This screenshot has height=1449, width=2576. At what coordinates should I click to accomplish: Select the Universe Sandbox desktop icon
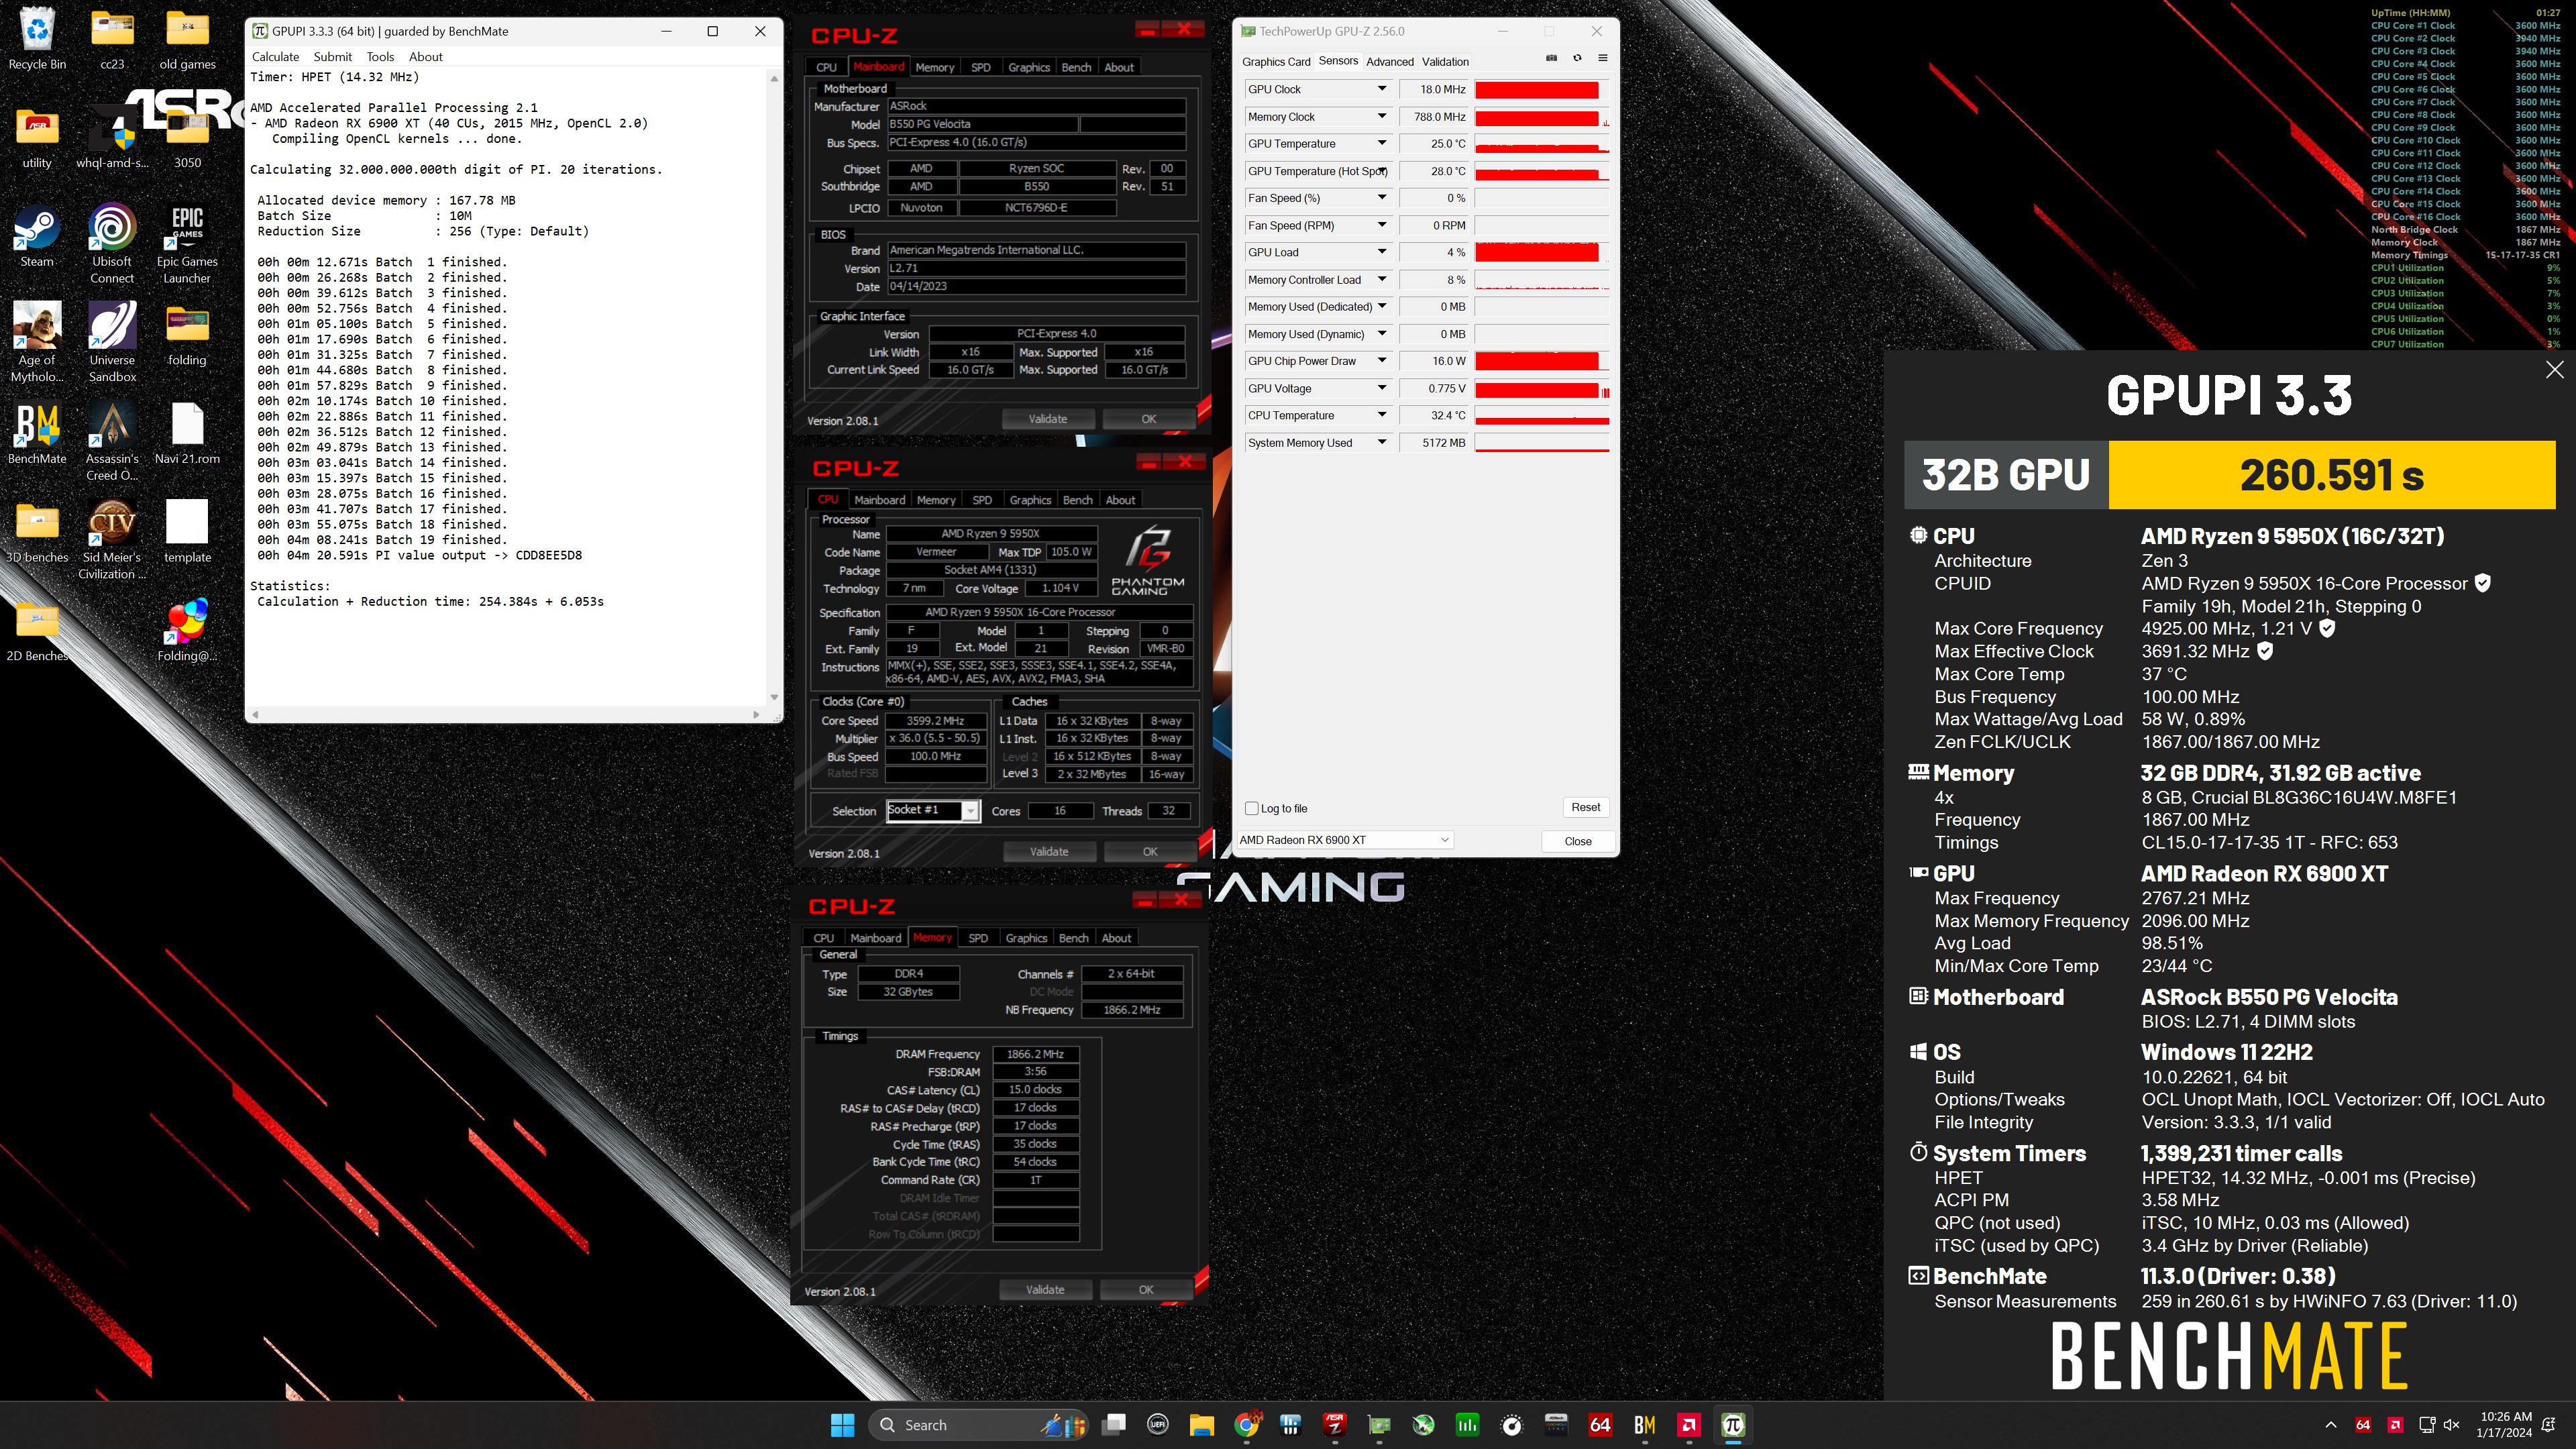[112, 342]
